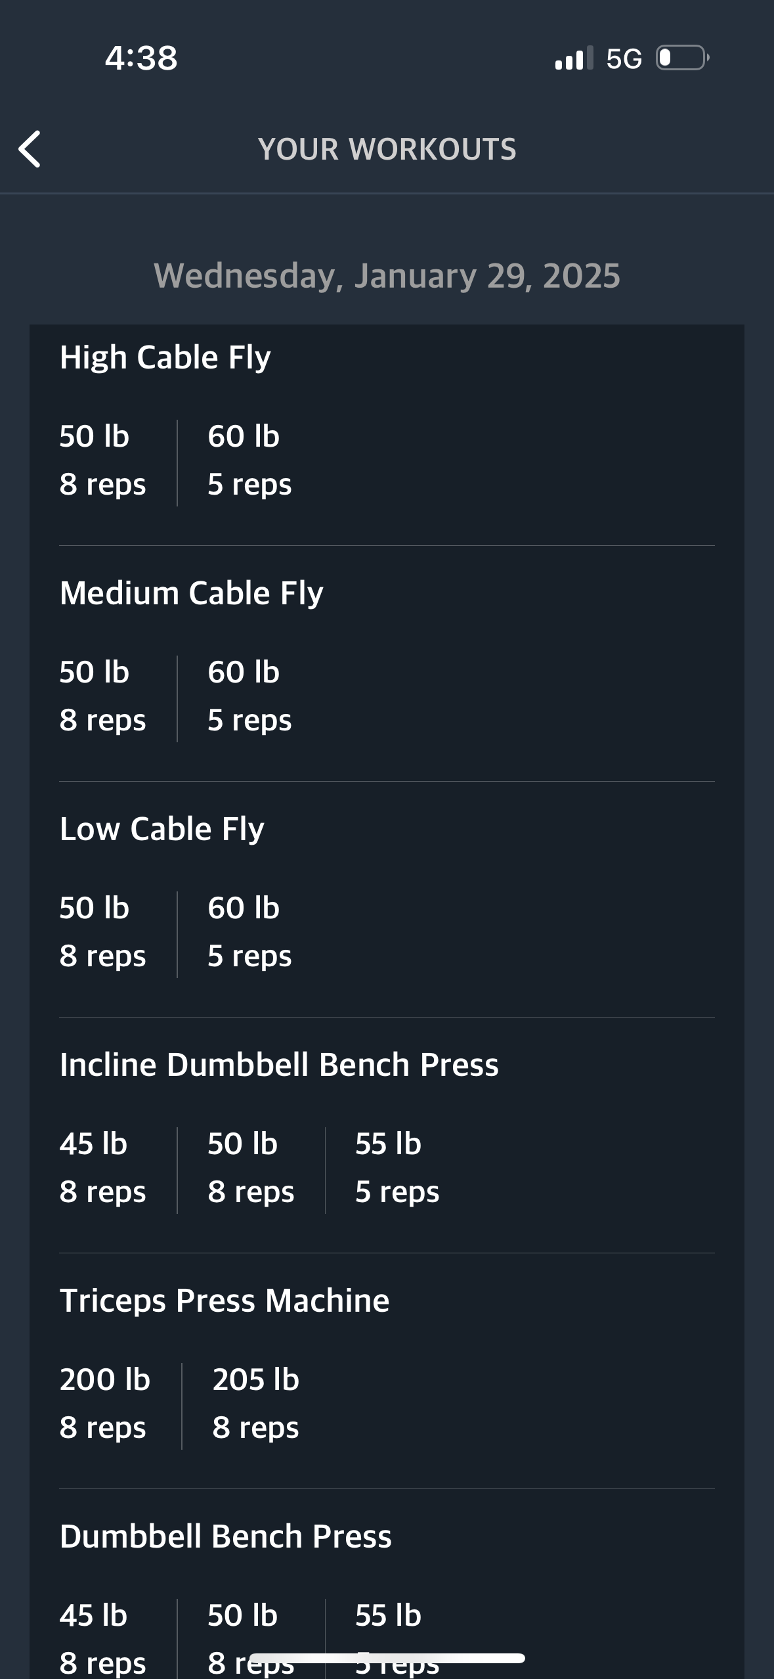Open Incline Dumbbell Bench Press exercise
The height and width of the screenshot is (1679, 774).
coord(279,1065)
